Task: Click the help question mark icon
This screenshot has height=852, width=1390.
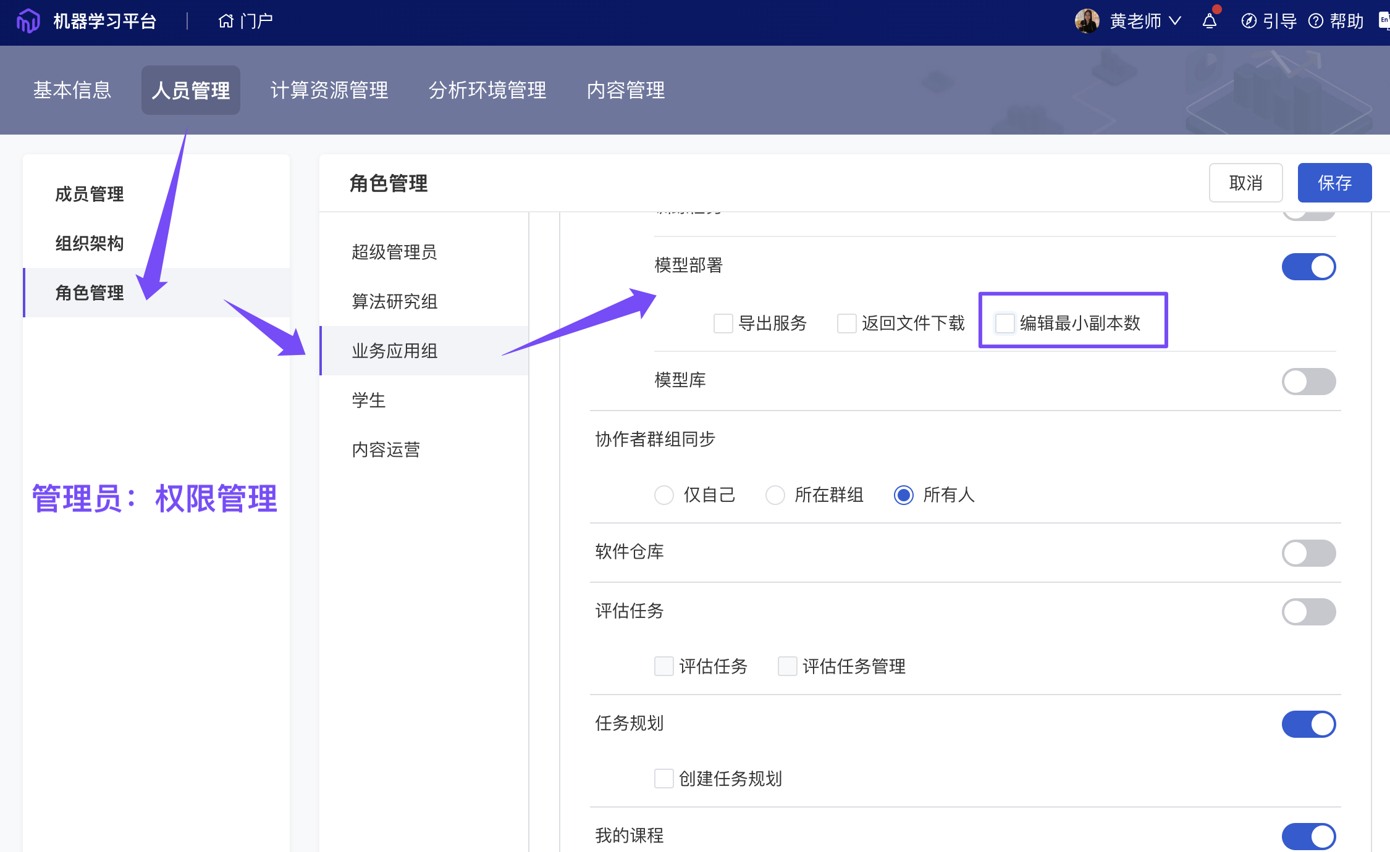Action: pos(1315,21)
